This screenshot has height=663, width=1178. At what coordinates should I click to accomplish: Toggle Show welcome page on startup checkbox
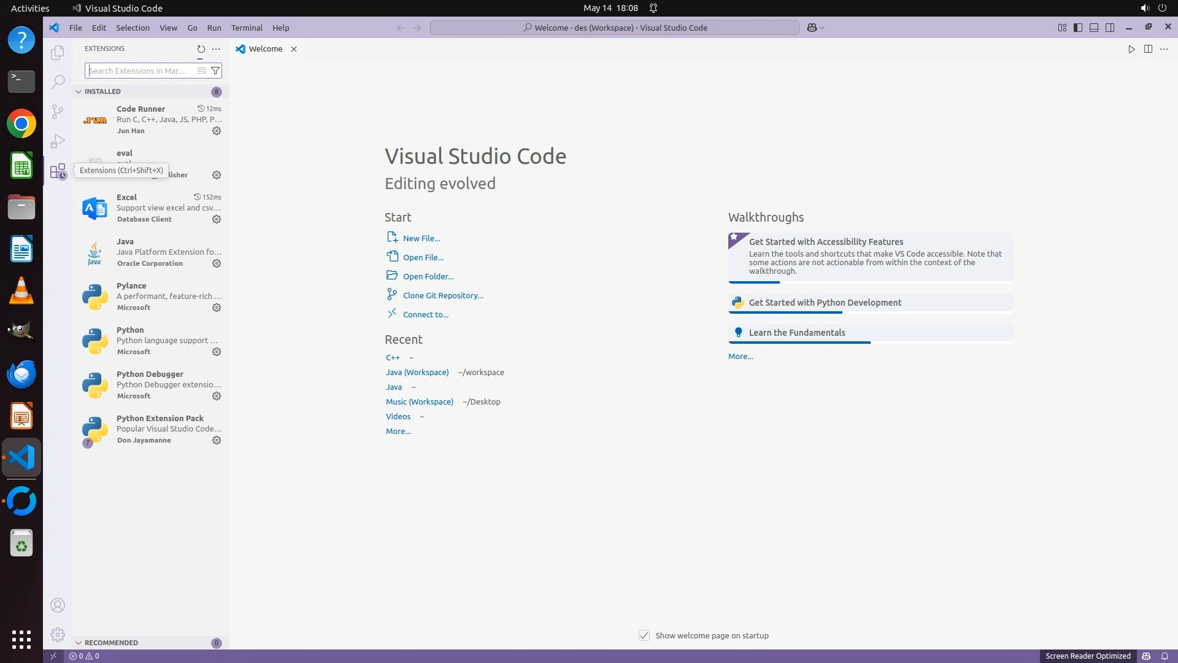point(644,635)
